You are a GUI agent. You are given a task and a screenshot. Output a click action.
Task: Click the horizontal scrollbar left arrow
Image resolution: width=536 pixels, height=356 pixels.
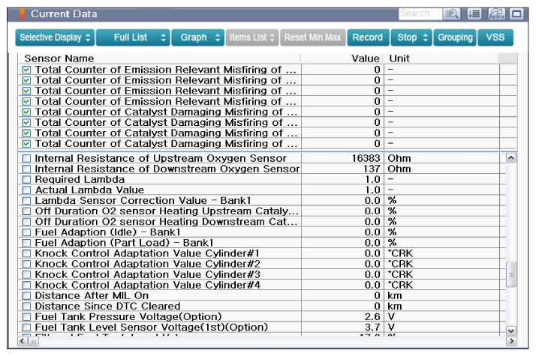23,341
